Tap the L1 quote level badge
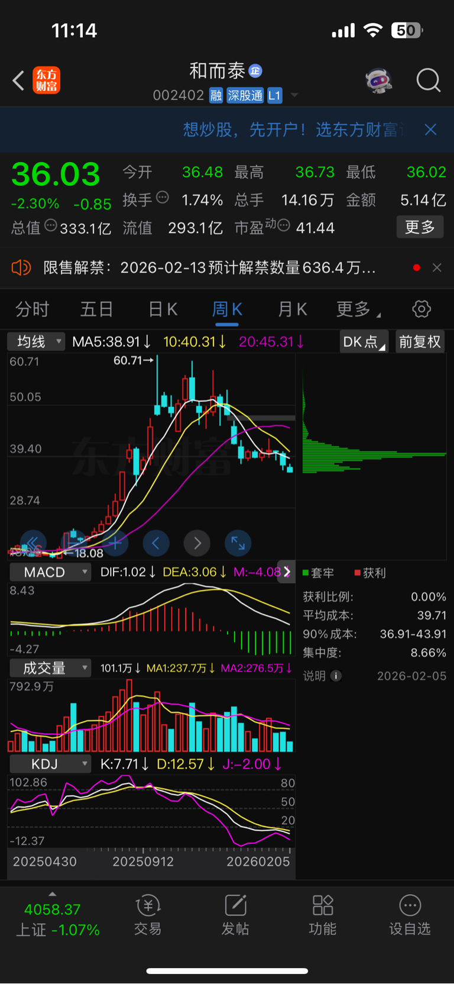This screenshot has height=984, width=454. (274, 95)
